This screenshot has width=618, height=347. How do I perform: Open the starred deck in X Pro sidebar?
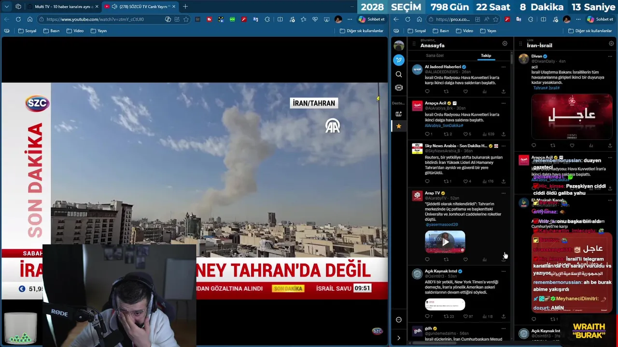click(398, 126)
